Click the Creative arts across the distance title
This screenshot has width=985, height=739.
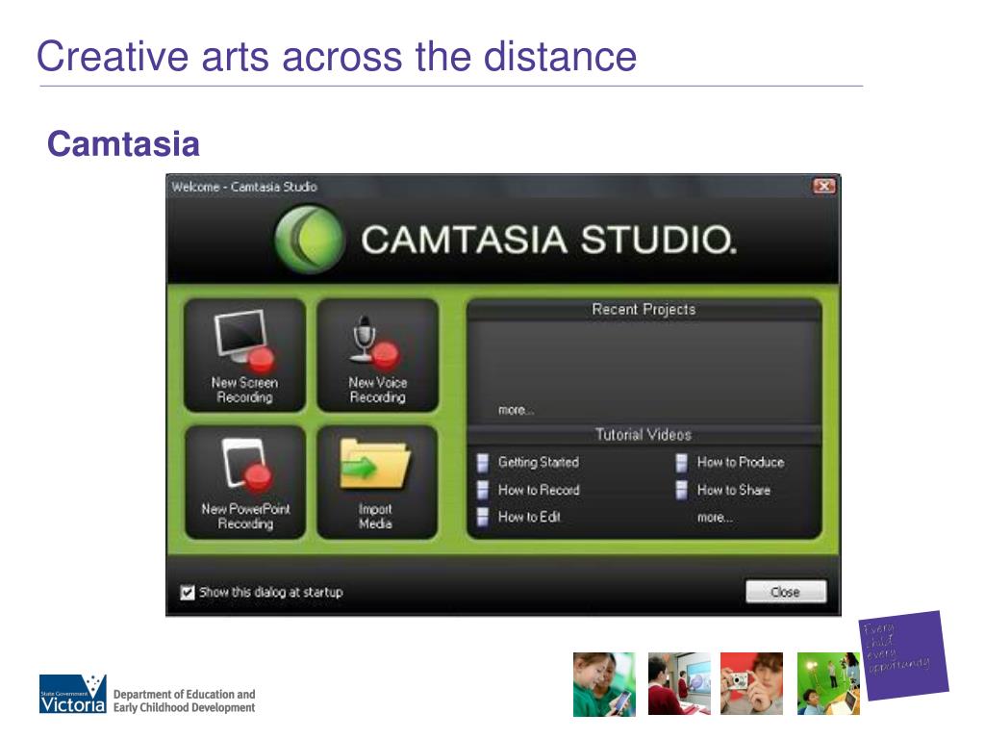[337, 56]
